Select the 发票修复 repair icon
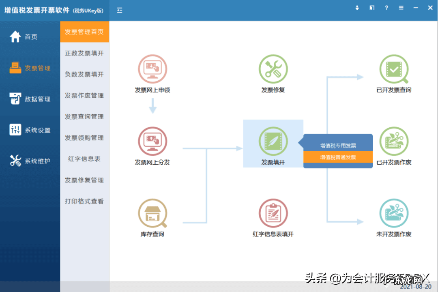 [273, 69]
